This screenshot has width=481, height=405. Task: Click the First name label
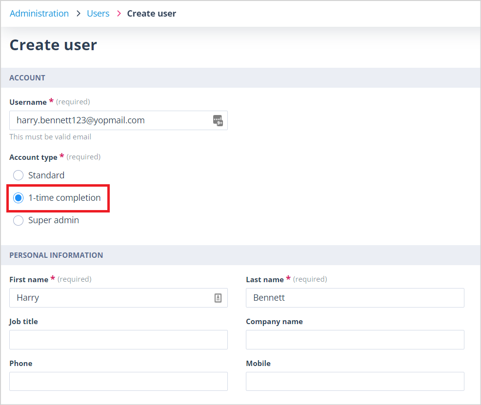(x=29, y=279)
